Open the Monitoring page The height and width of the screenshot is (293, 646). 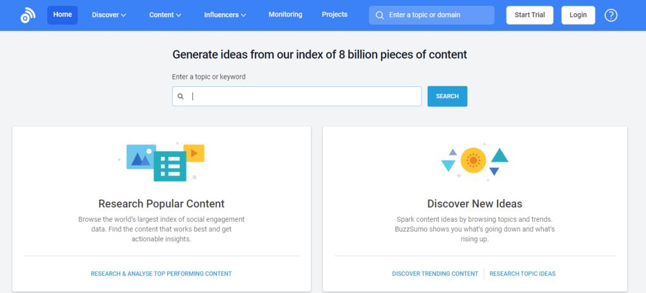285,15
